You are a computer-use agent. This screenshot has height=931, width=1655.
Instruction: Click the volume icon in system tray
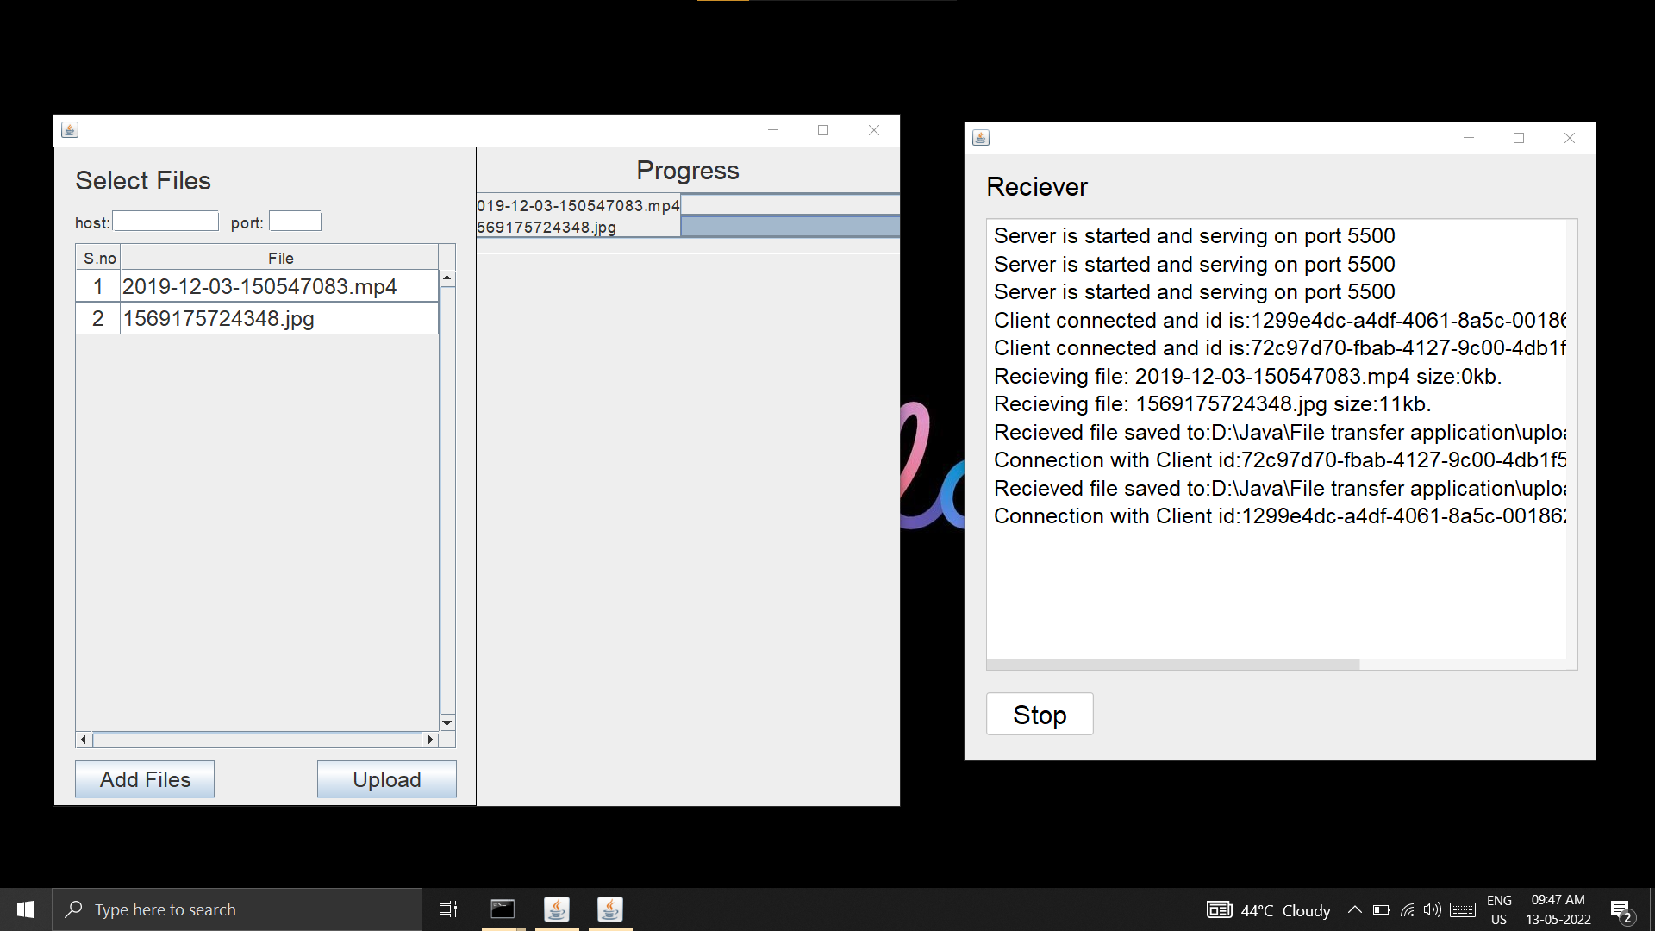1432,909
